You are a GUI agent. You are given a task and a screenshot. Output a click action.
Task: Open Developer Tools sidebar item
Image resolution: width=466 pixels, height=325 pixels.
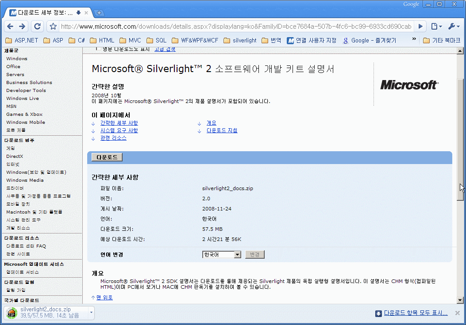pos(26,90)
